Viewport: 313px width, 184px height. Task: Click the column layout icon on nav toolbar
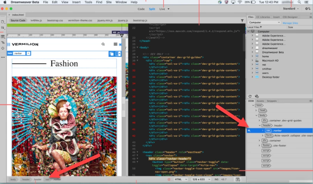118,54
